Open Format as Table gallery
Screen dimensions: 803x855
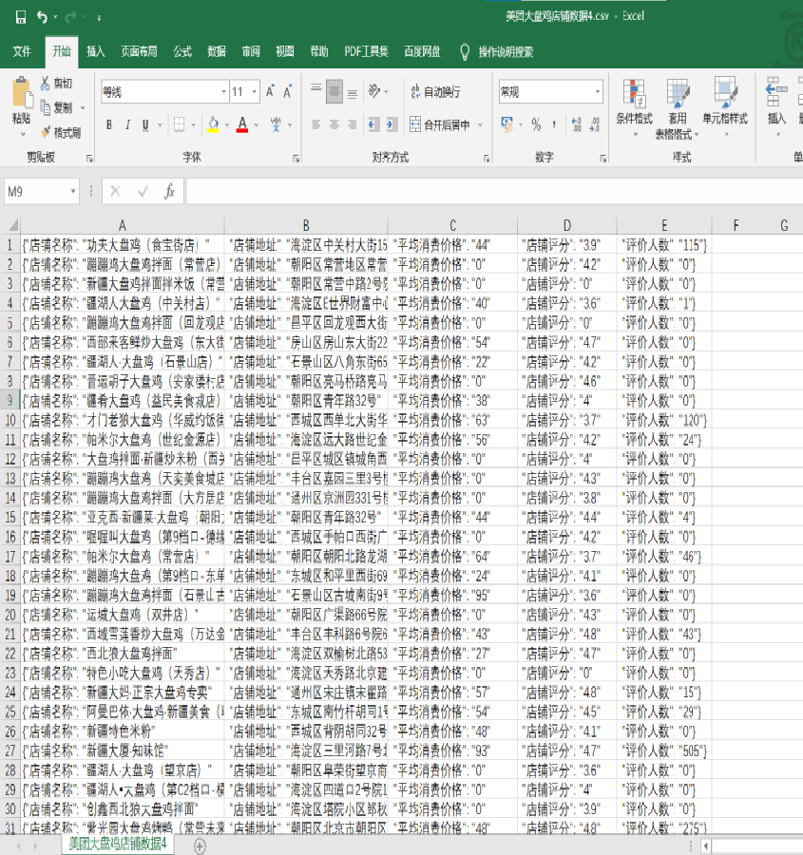tap(677, 108)
